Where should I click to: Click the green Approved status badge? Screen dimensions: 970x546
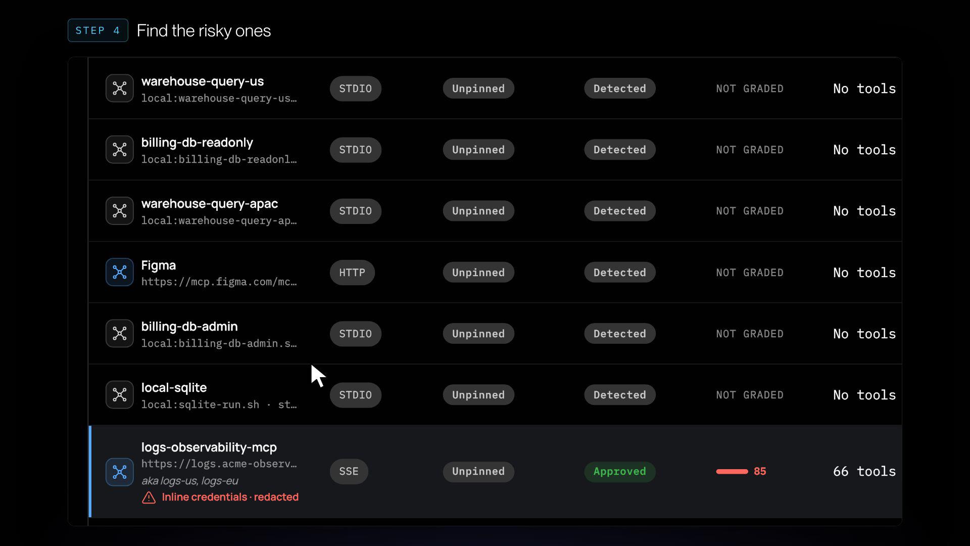620,471
